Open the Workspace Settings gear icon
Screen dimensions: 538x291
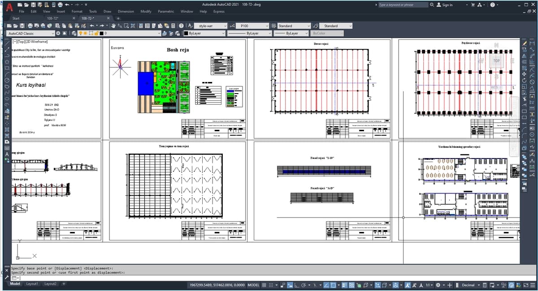pos(58,33)
